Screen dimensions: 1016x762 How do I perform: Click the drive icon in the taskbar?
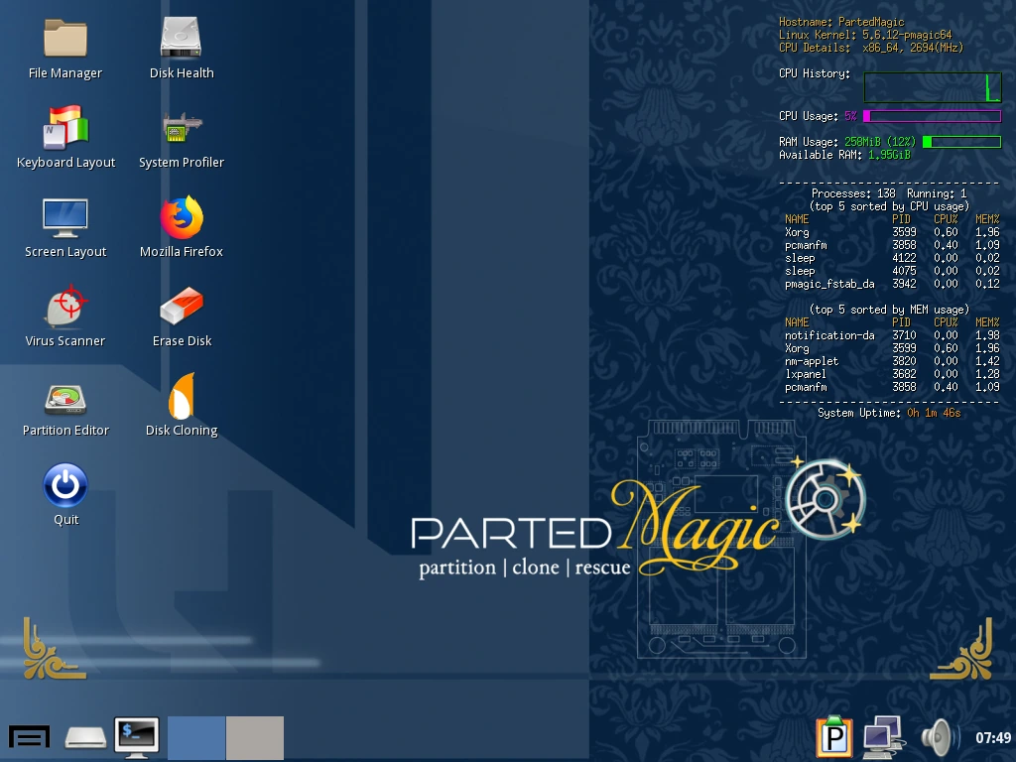tap(85, 737)
